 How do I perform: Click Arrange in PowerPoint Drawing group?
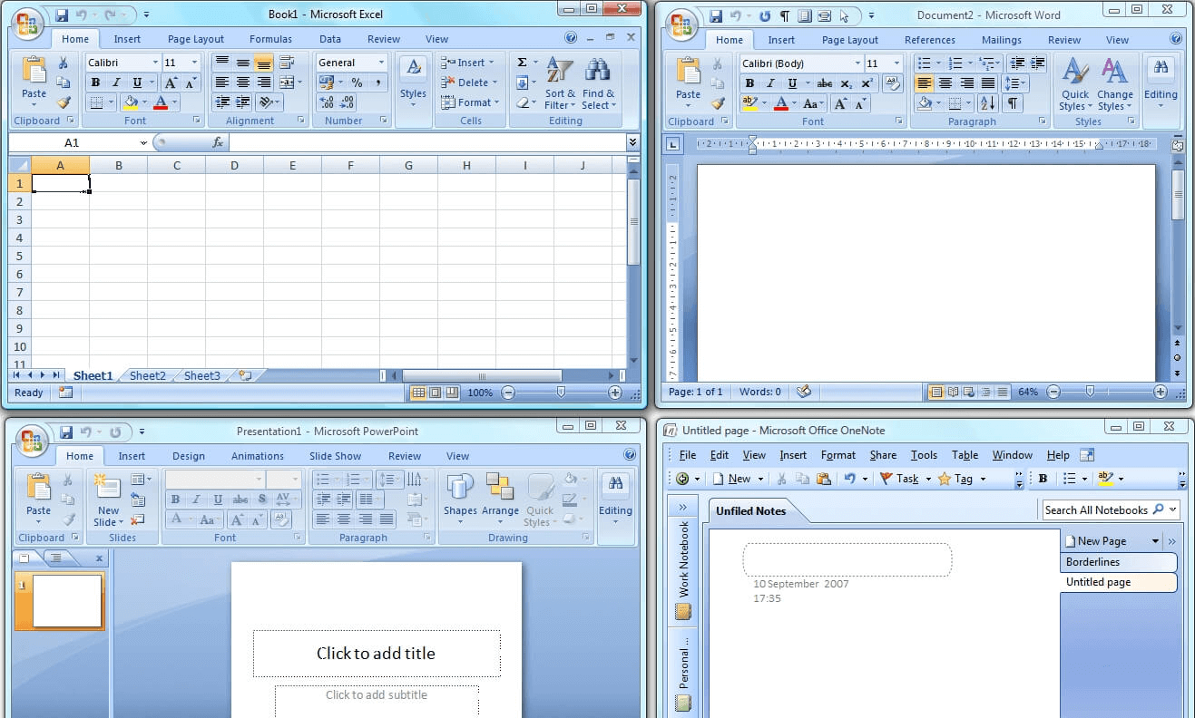[500, 499]
